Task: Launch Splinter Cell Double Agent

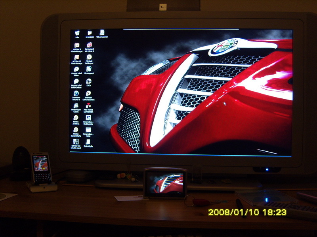Action: (76, 141)
